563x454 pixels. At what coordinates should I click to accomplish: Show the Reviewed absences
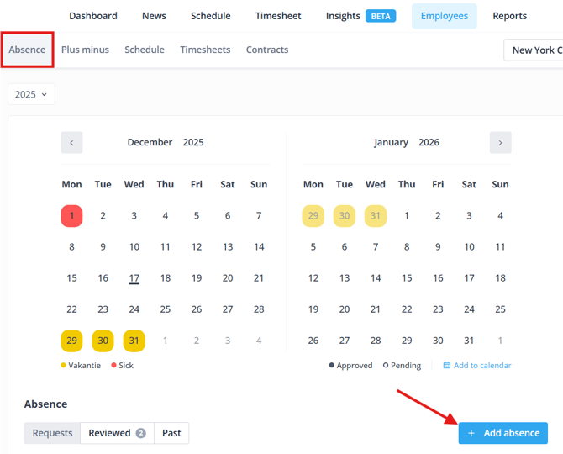click(x=117, y=433)
